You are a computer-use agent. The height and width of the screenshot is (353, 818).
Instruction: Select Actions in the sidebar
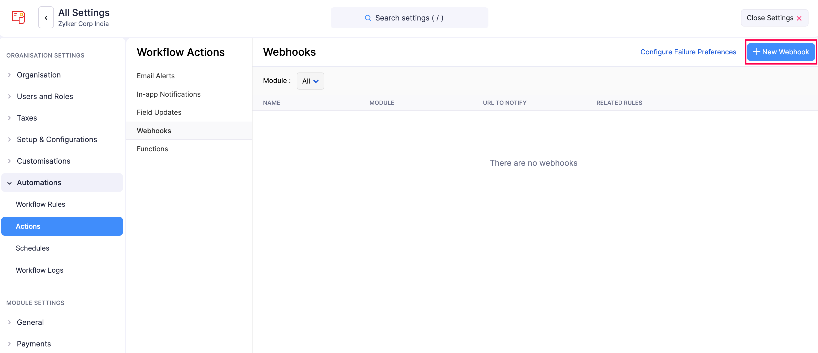pyautogui.click(x=62, y=226)
